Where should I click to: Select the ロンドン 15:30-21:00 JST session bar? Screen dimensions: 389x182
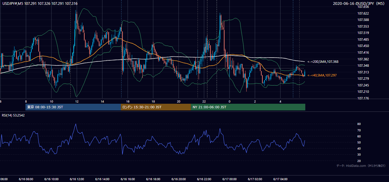click(x=156, y=107)
